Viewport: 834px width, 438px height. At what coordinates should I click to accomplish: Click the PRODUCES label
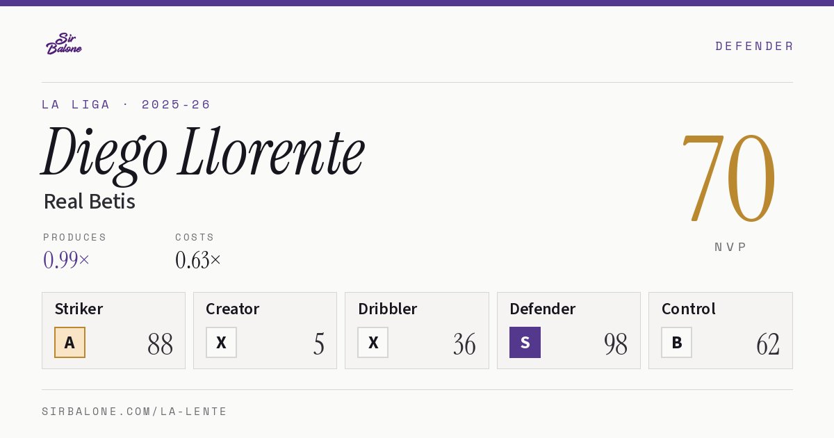tap(75, 237)
